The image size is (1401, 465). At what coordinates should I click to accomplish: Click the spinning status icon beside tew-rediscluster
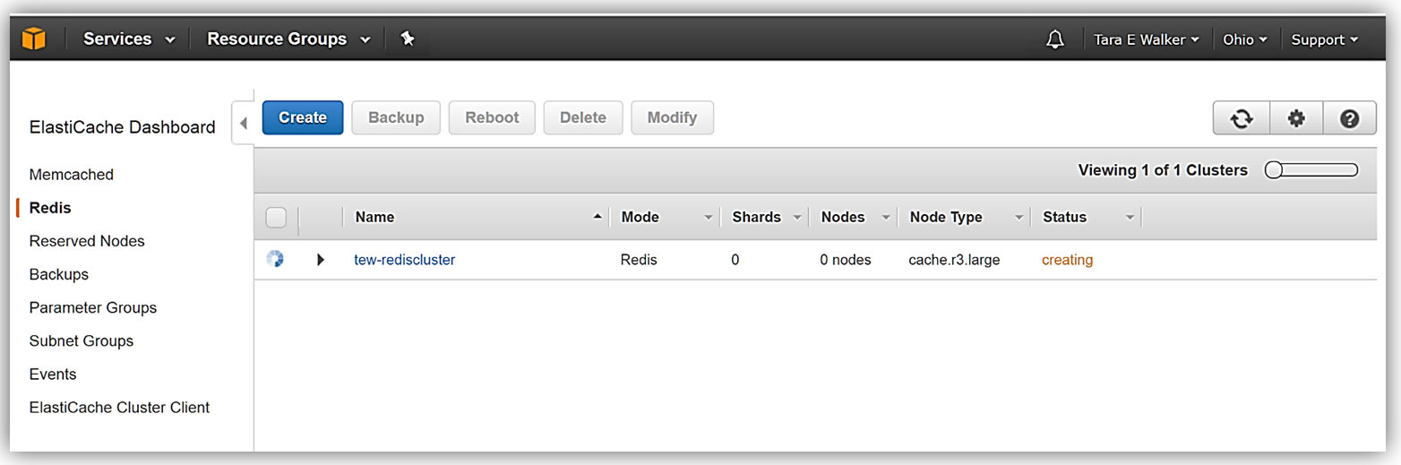[275, 260]
